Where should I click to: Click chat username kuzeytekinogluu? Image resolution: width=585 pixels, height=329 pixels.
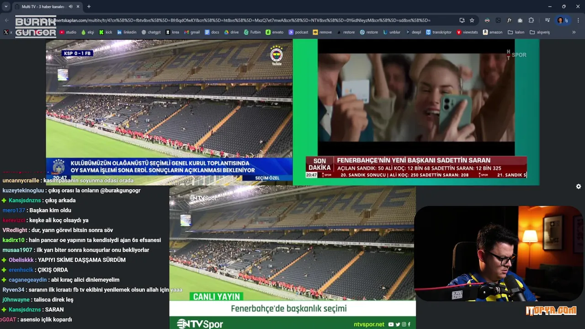coord(23,191)
